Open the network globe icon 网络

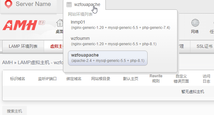(x=195, y=26)
